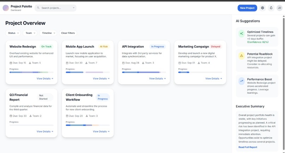Click the Team: 7 text
This screenshot has width=285, height=153.
point(93,63)
